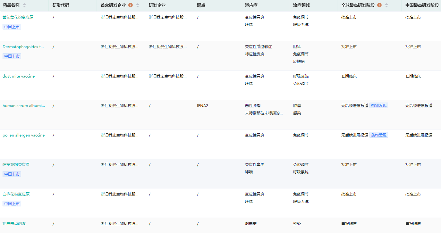The image size is (441, 233).
Task: Click the 靶点 column header
Action: coord(201,5)
